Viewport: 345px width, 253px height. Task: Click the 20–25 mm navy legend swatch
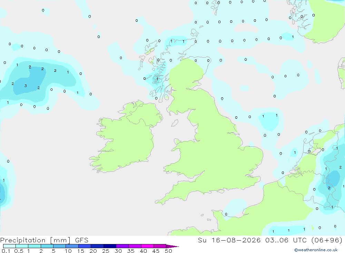pyautogui.click(x=97, y=246)
